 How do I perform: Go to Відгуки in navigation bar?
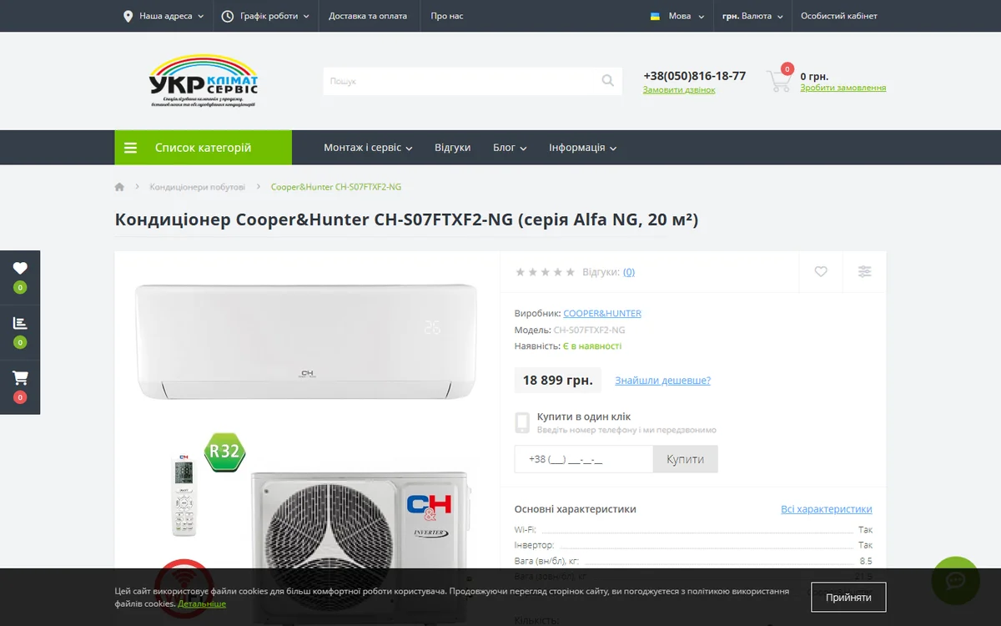click(x=452, y=148)
